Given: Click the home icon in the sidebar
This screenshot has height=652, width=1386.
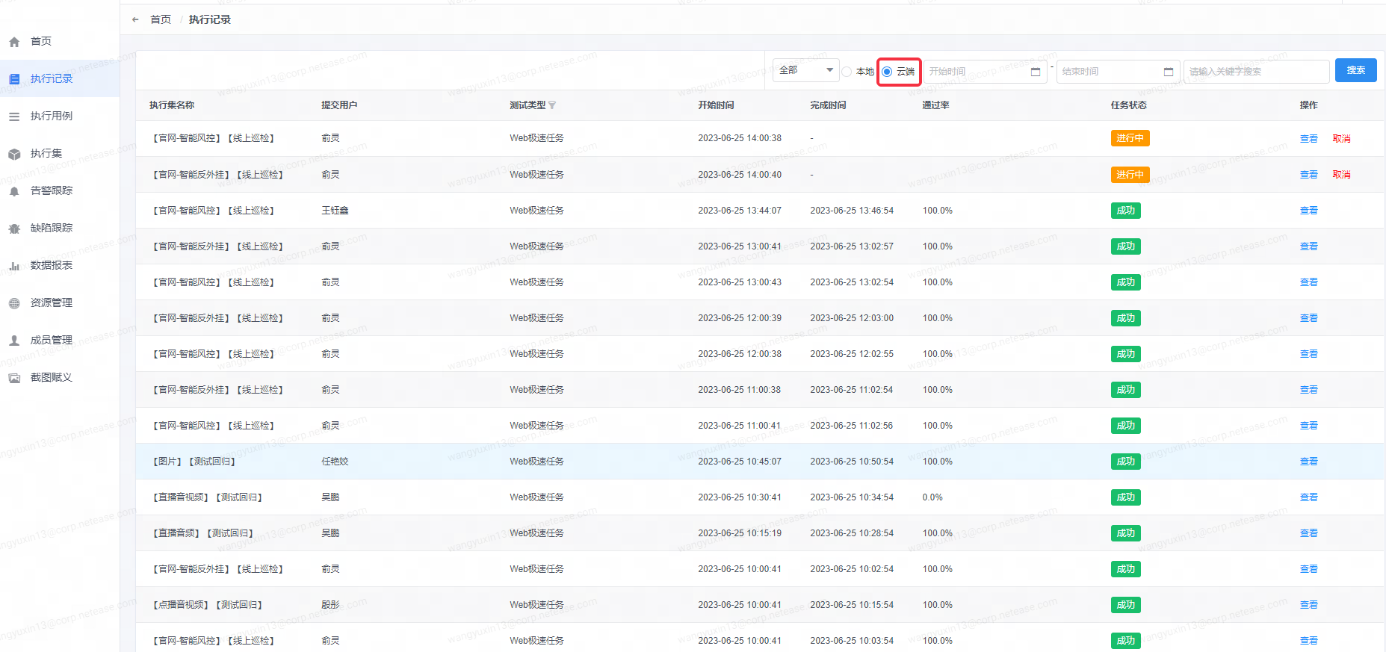Looking at the screenshot, I should point(14,42).
